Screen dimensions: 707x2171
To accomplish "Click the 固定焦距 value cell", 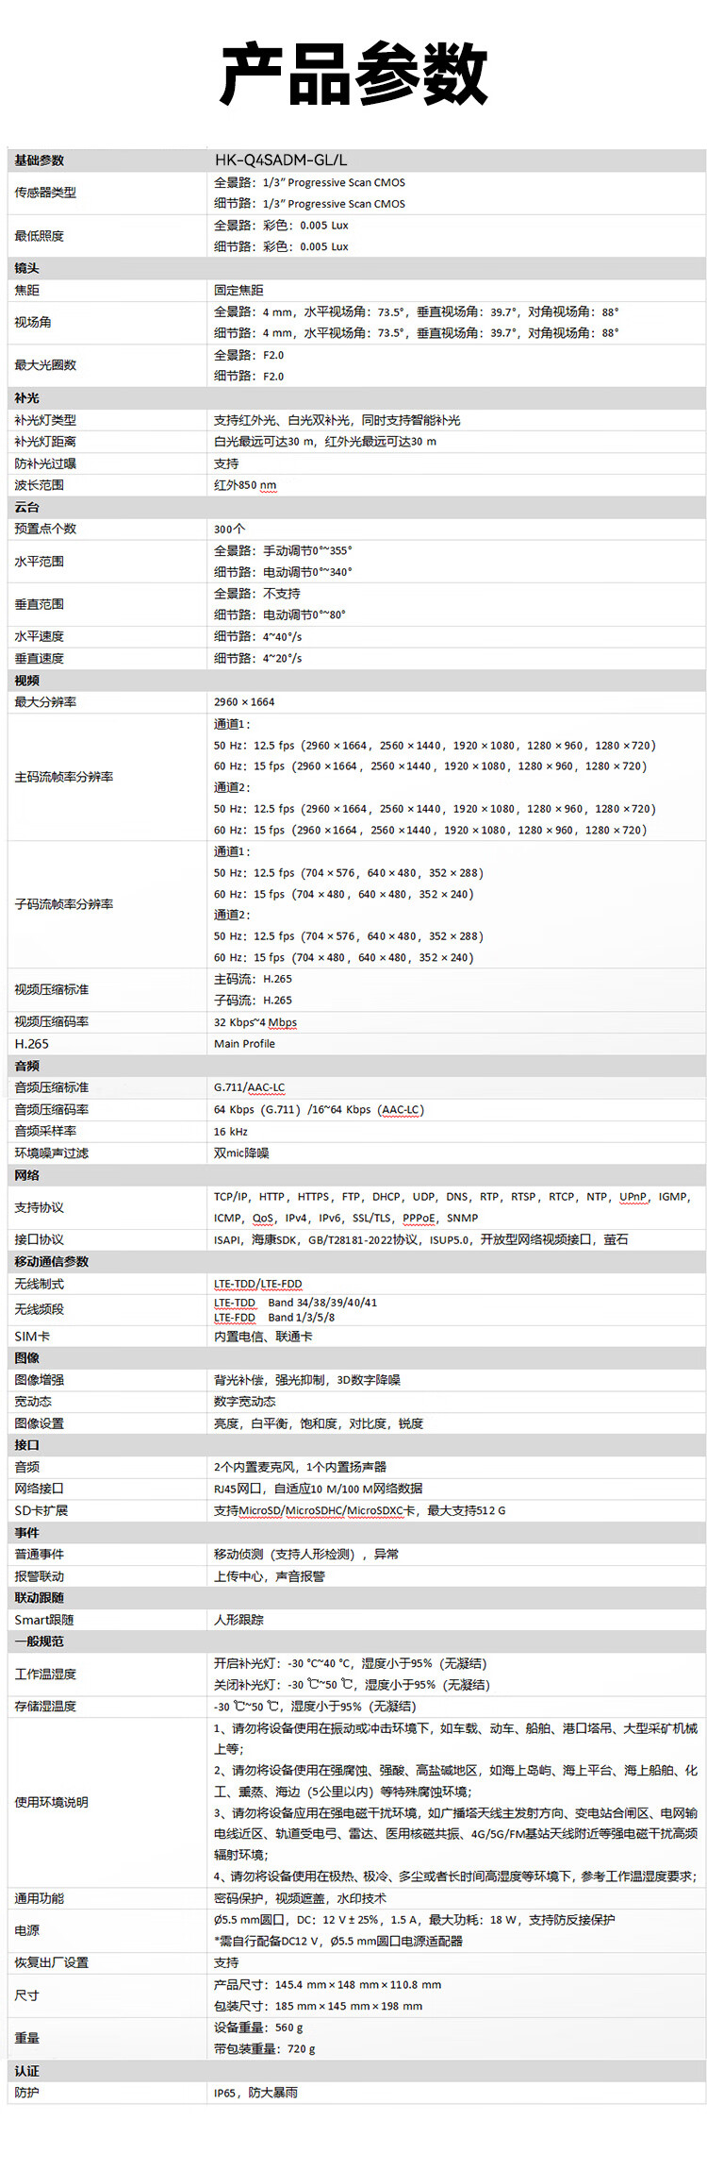I will (238, 290).
